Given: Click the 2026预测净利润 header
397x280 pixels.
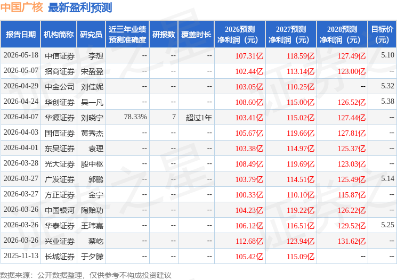Looking at the screenshot, I should (240, 35).
